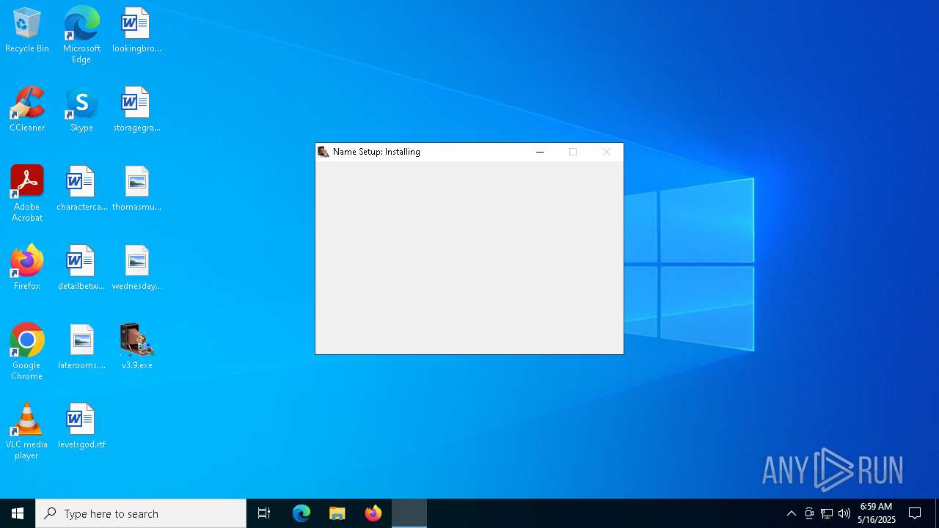939x528 pixels.
Task: Open Google Chrome desktop shortcut
Action: tap(27, 352)
